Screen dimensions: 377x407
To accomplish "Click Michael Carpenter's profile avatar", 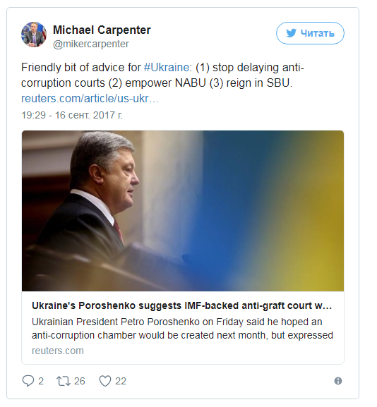I will tap(34, 35).
